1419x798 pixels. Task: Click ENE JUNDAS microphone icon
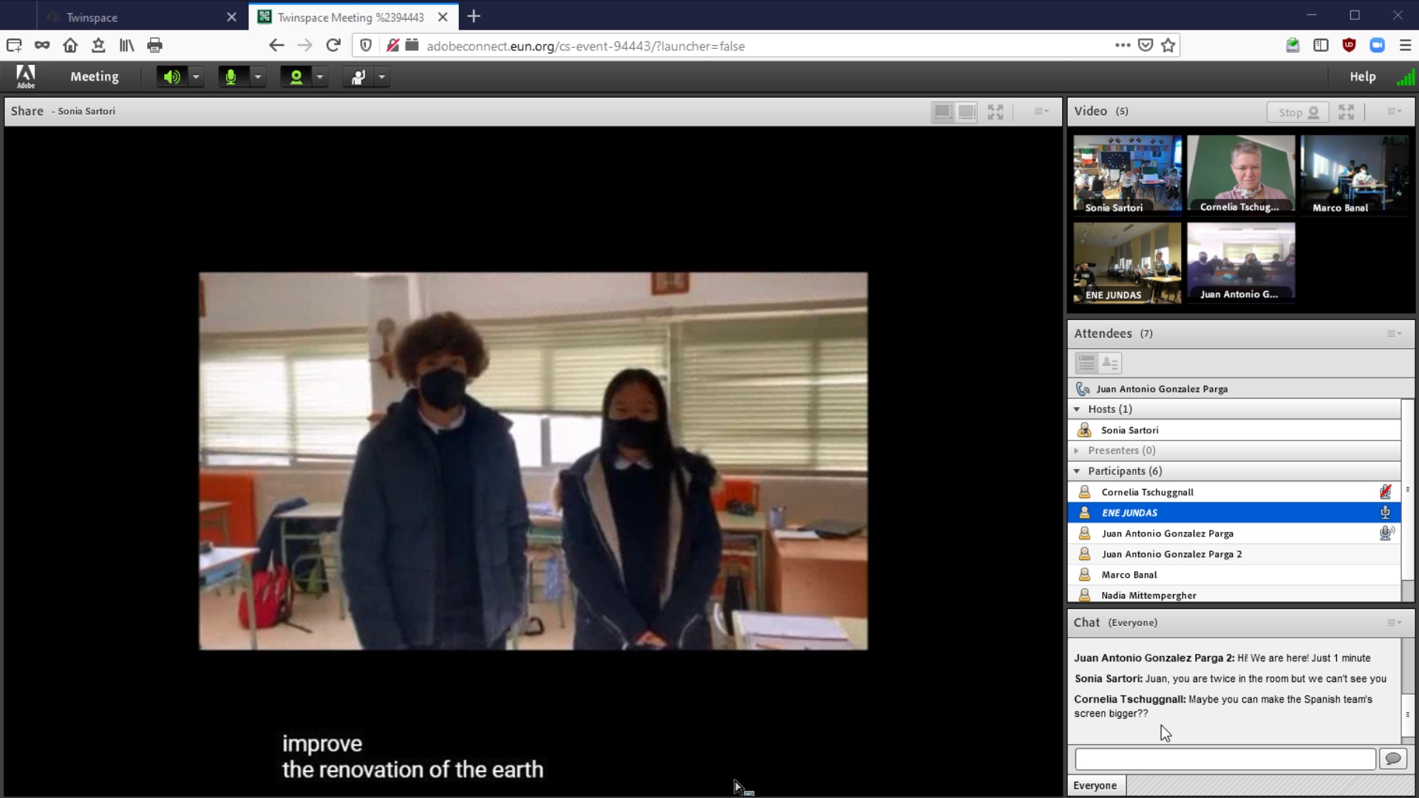[1385, 512]
